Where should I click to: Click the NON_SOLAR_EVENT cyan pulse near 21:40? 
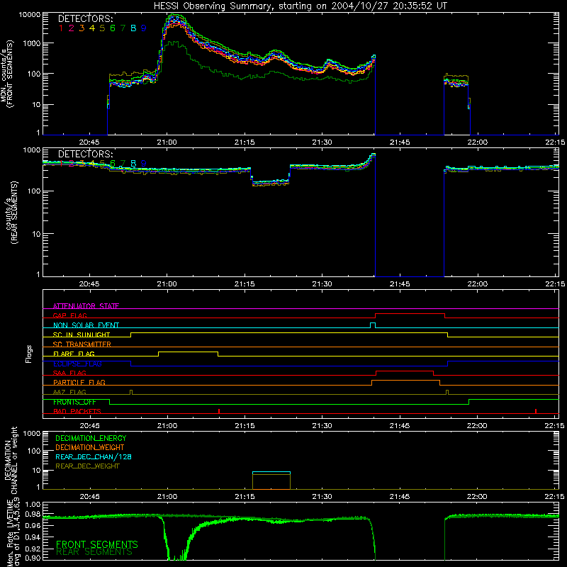point(373,325)
